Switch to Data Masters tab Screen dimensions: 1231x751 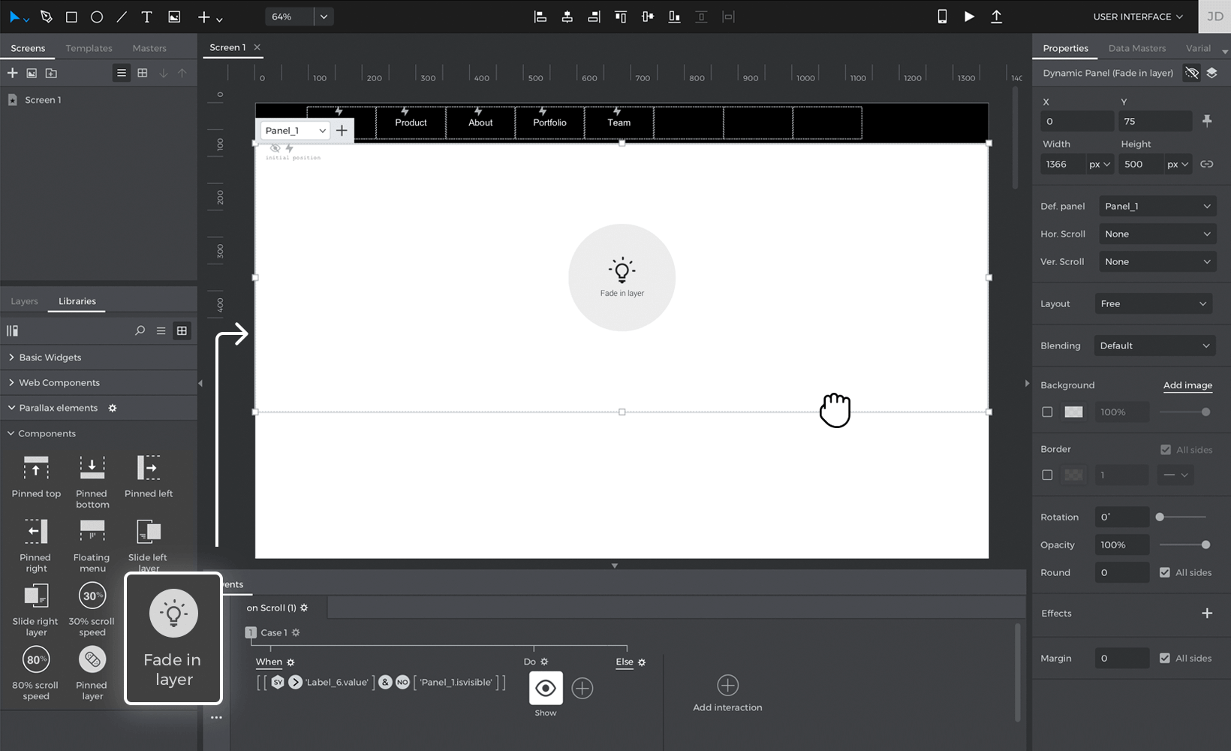coord(1136,48)
